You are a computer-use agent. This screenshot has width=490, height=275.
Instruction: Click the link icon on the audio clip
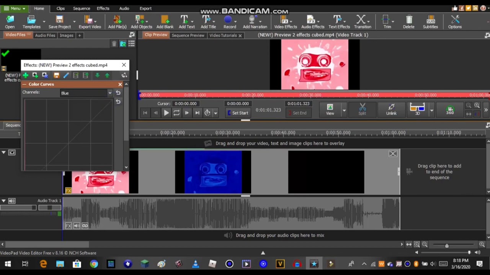tap(85, 226)
